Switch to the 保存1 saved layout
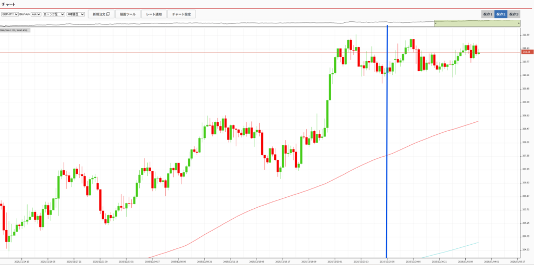This screenshot has width=534, height=265. [x=487, y=14]
